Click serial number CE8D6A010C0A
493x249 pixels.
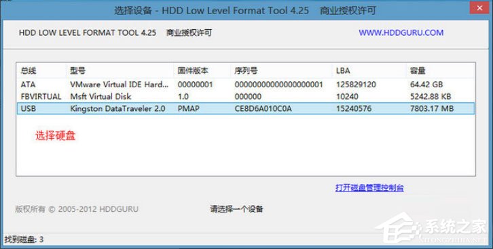[x=263, y=109]
